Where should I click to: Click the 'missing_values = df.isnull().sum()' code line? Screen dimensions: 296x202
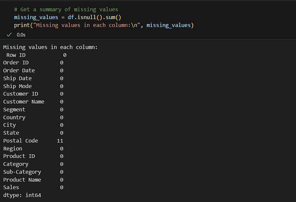(x=68, y=17)
